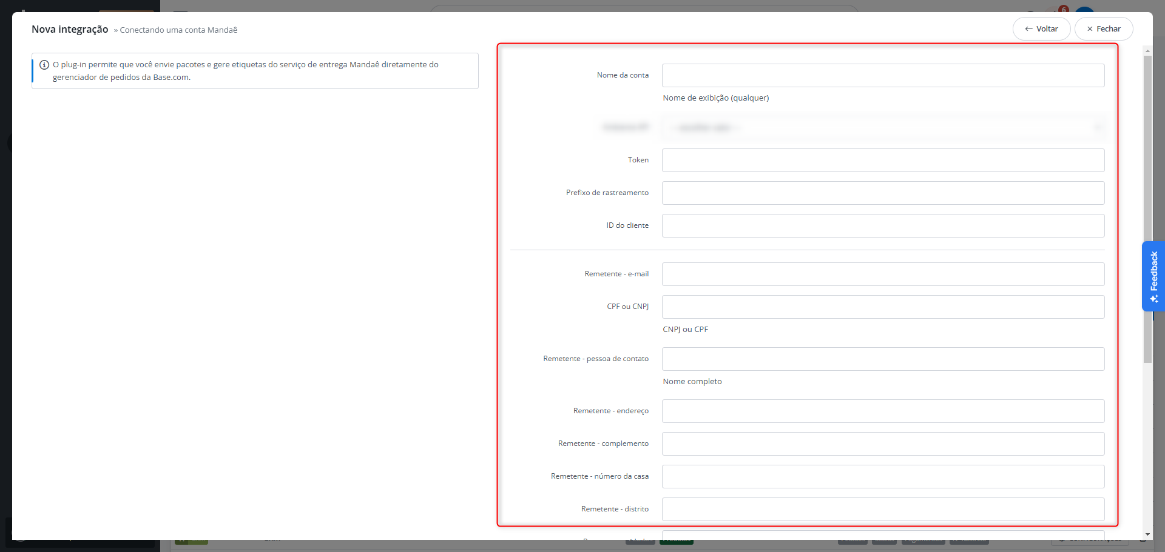Click the left arrow icon inside Voltar
The image size is (1165, 552).
[x=1027, y=28]
